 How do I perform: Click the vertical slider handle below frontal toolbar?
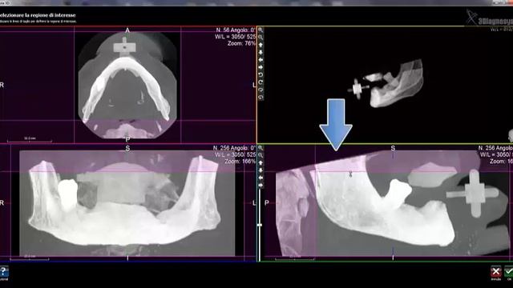tap(260, 225)
